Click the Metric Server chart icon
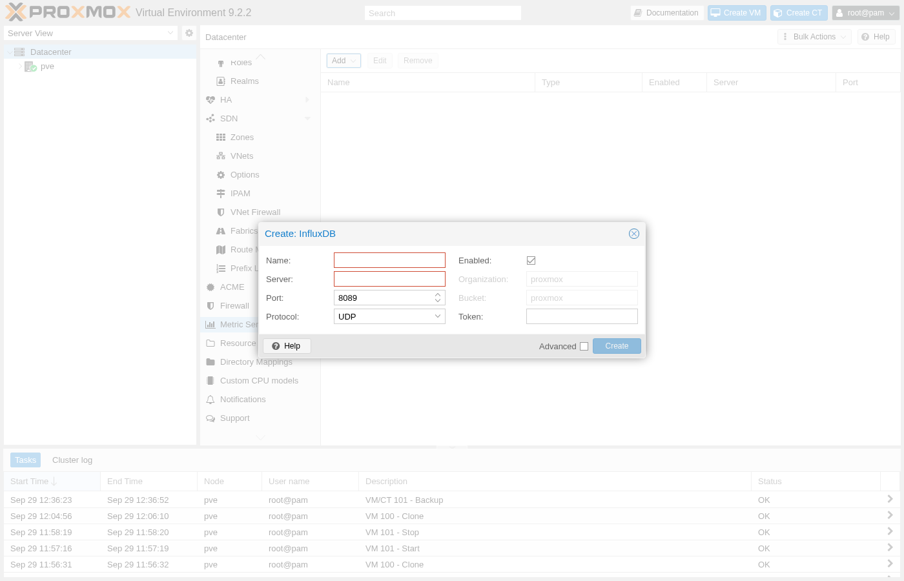This screenshot has height=581, width=904. pyautogui.click(x=211, y=325)
